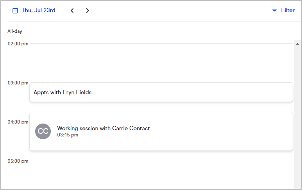Click the filter lines icon
Viewport: 302px width, 190px height.
point(275,11)
